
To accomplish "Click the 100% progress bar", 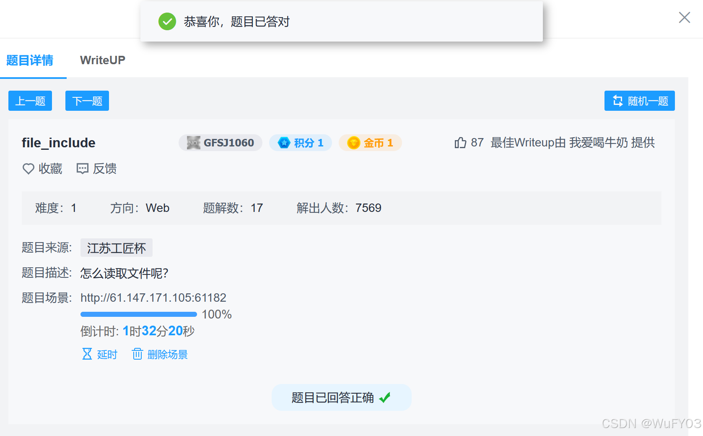I will [138, 314].
